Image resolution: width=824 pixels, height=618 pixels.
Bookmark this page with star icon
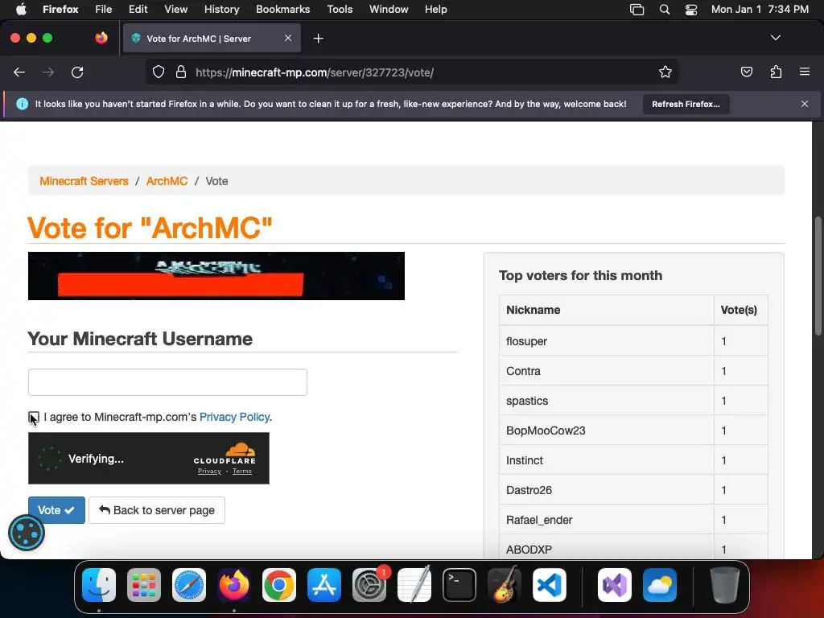pyautogui.click(x=665, y=72)
